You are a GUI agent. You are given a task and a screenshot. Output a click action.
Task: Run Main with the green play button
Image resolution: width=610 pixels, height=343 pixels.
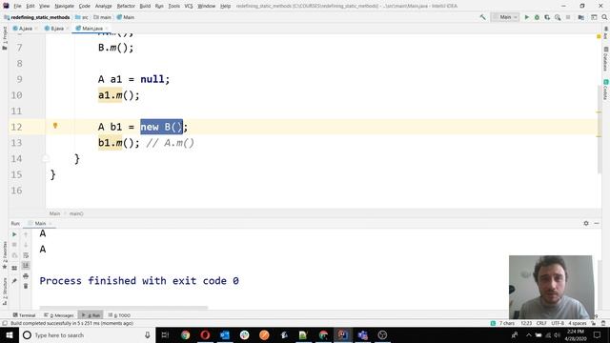point(527,17)
